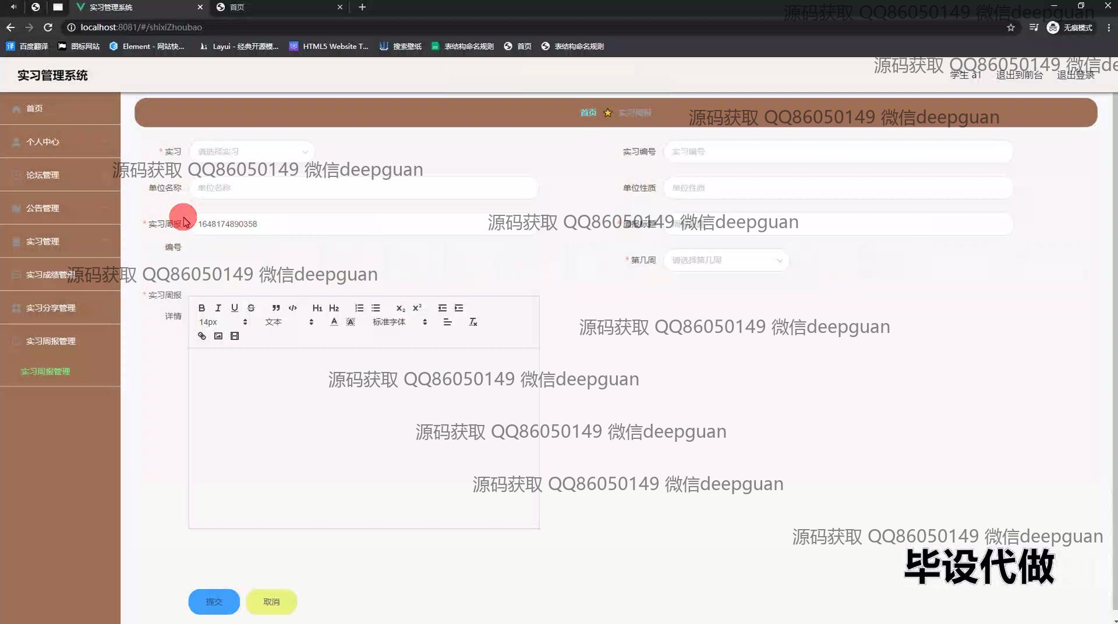
Task: Open the HTML5 Website bookmark
Action: point(329,46)
